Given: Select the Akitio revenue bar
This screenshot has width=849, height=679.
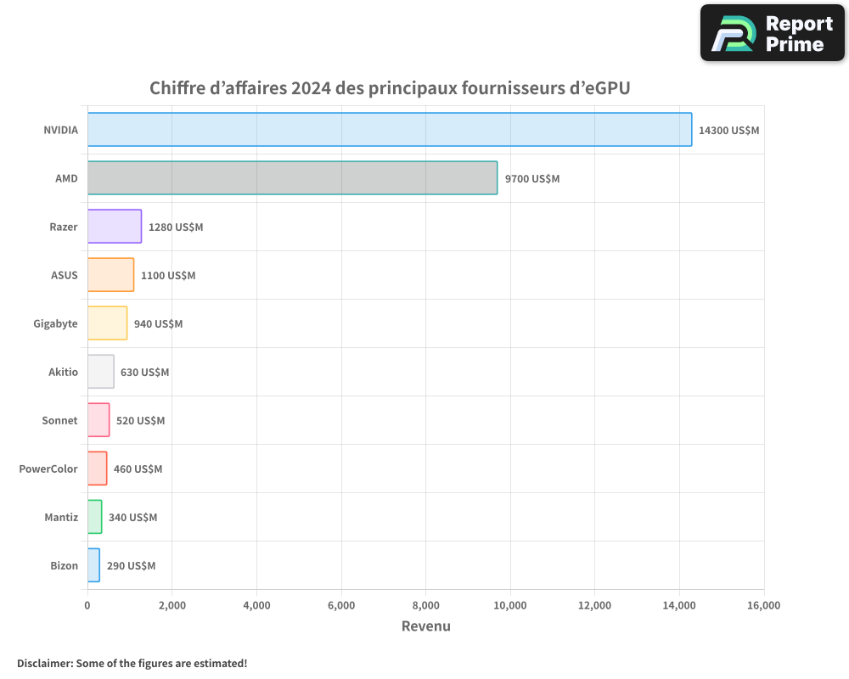Looking at the screenshot, I should coord(100,372).
